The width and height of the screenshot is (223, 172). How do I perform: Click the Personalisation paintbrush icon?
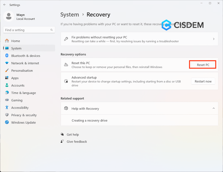point(7,71)
